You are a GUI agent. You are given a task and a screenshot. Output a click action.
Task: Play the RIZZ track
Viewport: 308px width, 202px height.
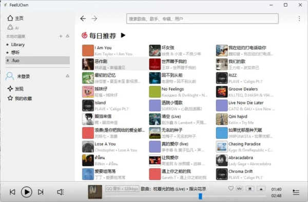click(248, 78)
